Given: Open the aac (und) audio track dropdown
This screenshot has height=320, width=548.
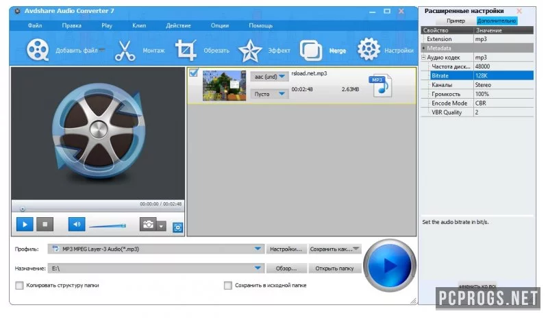Looking at the screenshot, I should 269,77.
